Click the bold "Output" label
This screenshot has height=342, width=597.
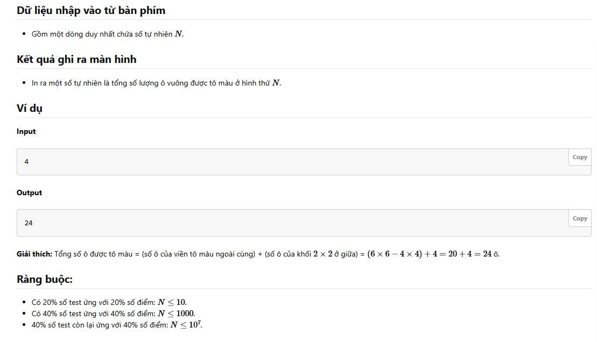[29, 193]
